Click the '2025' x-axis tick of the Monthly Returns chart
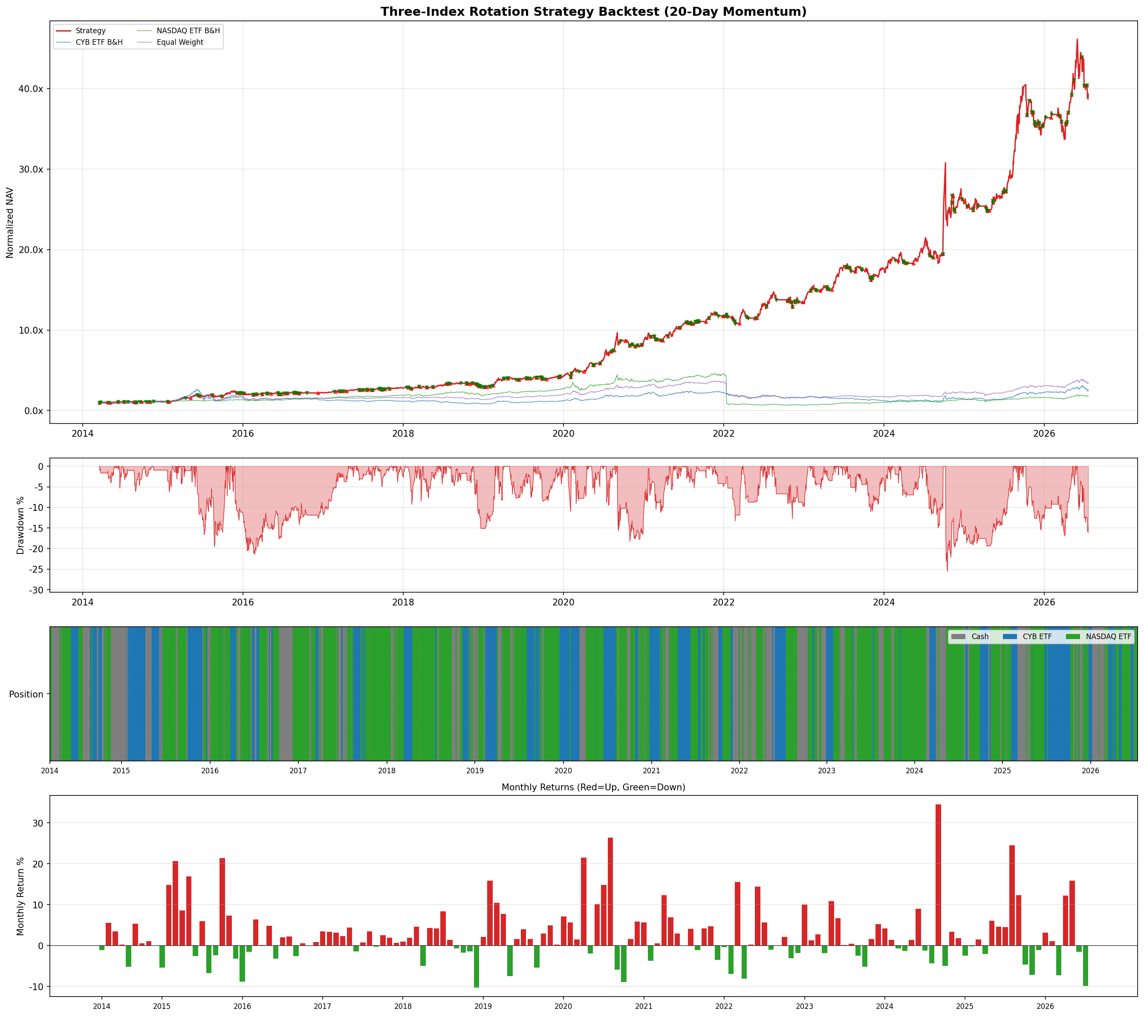The image size is (1144, 1017). tap(965, 1006)
